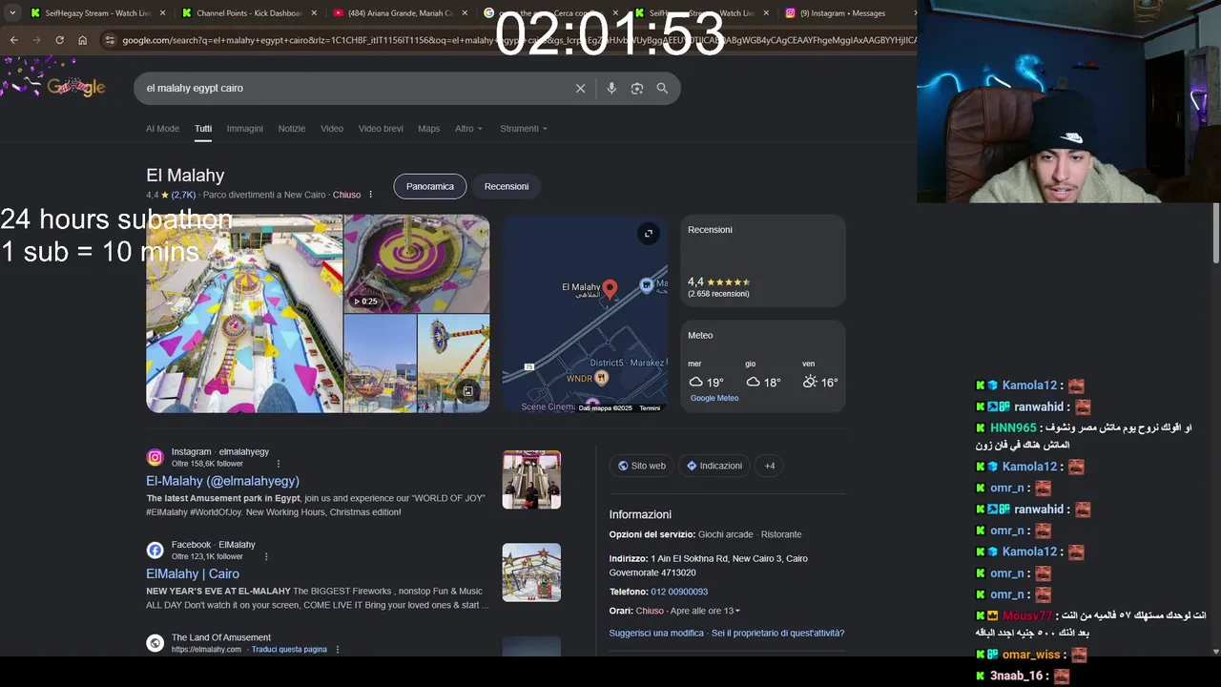Expand opening hours Apre alle ore 13
The image size is (1221, 687).
(705, 611)
